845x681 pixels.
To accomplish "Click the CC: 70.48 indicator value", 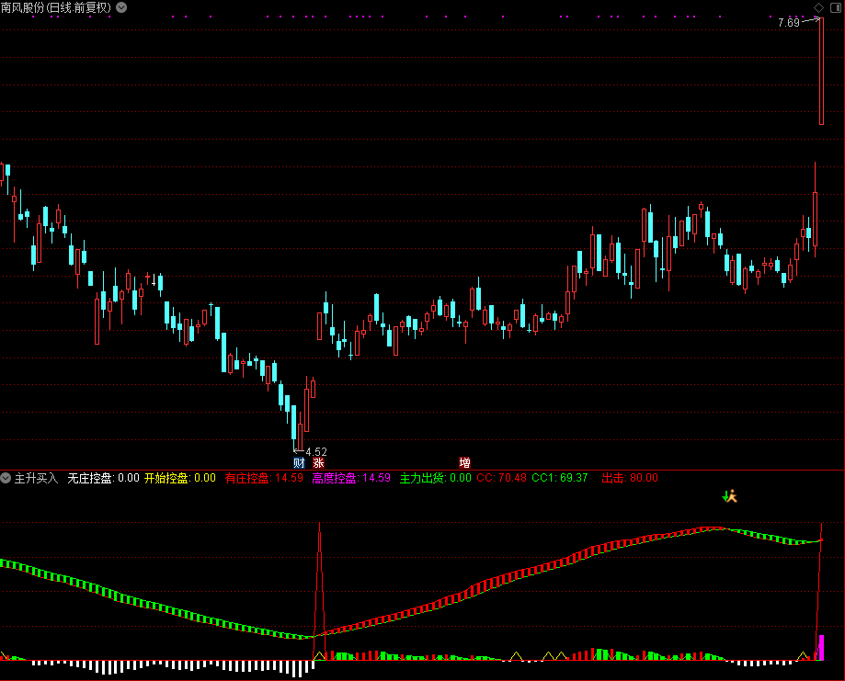I will (x=501, y=478).
